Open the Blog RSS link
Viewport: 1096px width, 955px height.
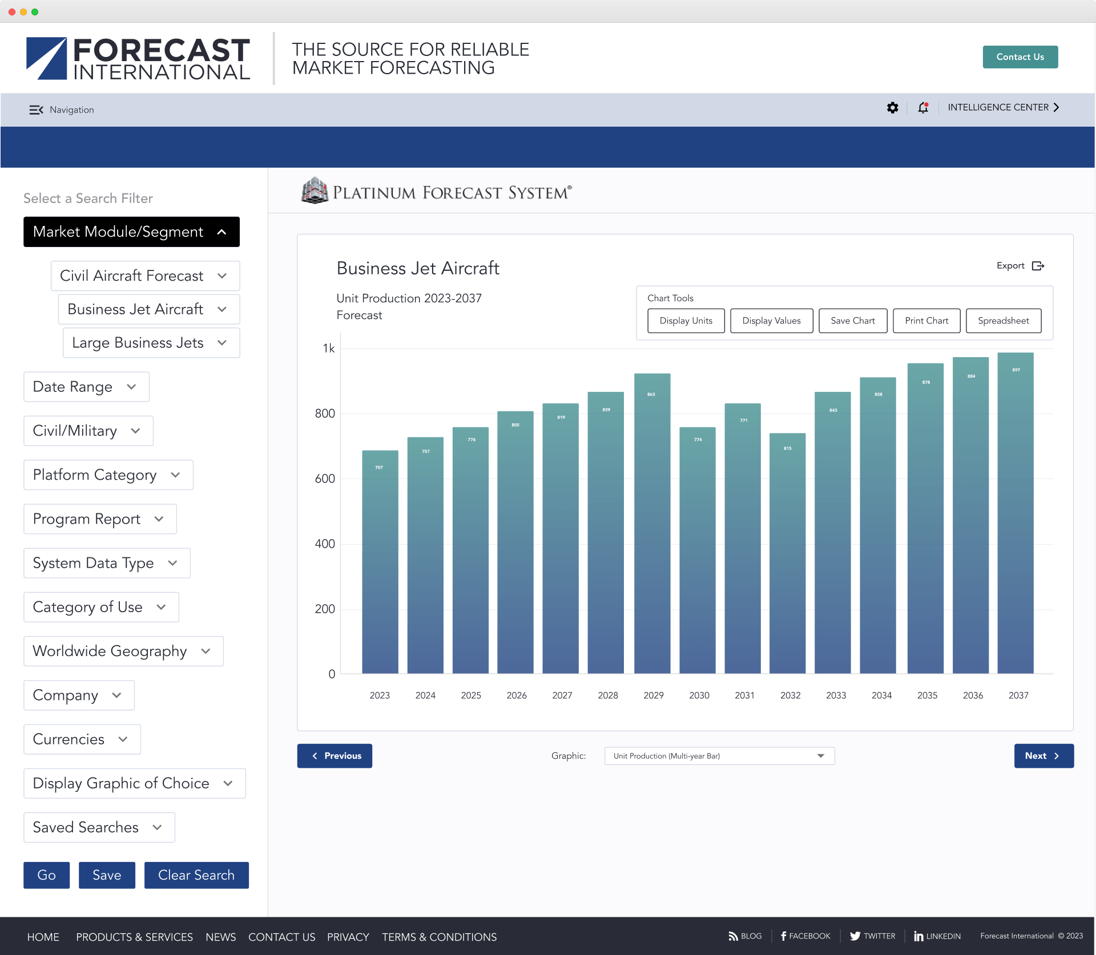(x=745, y=936)
